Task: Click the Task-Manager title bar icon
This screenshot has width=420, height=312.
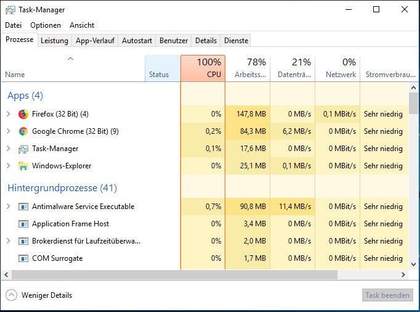Action: [10, 10]
